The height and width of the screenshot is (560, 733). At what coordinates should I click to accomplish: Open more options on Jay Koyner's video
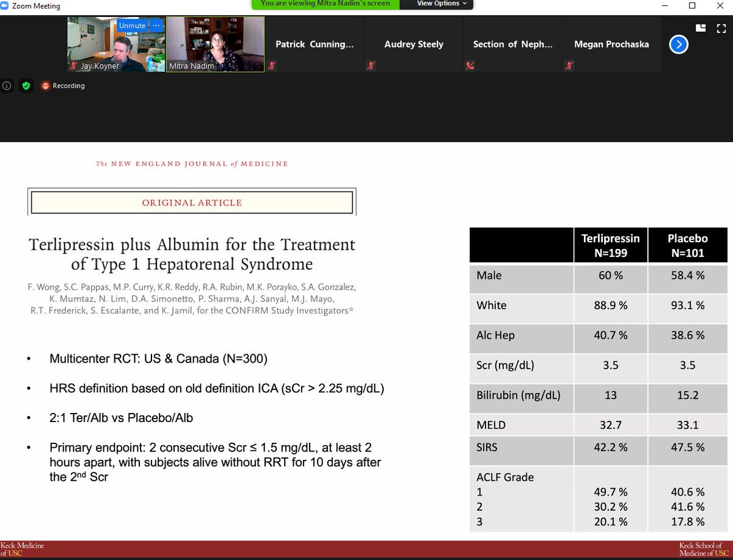(156, 26)
